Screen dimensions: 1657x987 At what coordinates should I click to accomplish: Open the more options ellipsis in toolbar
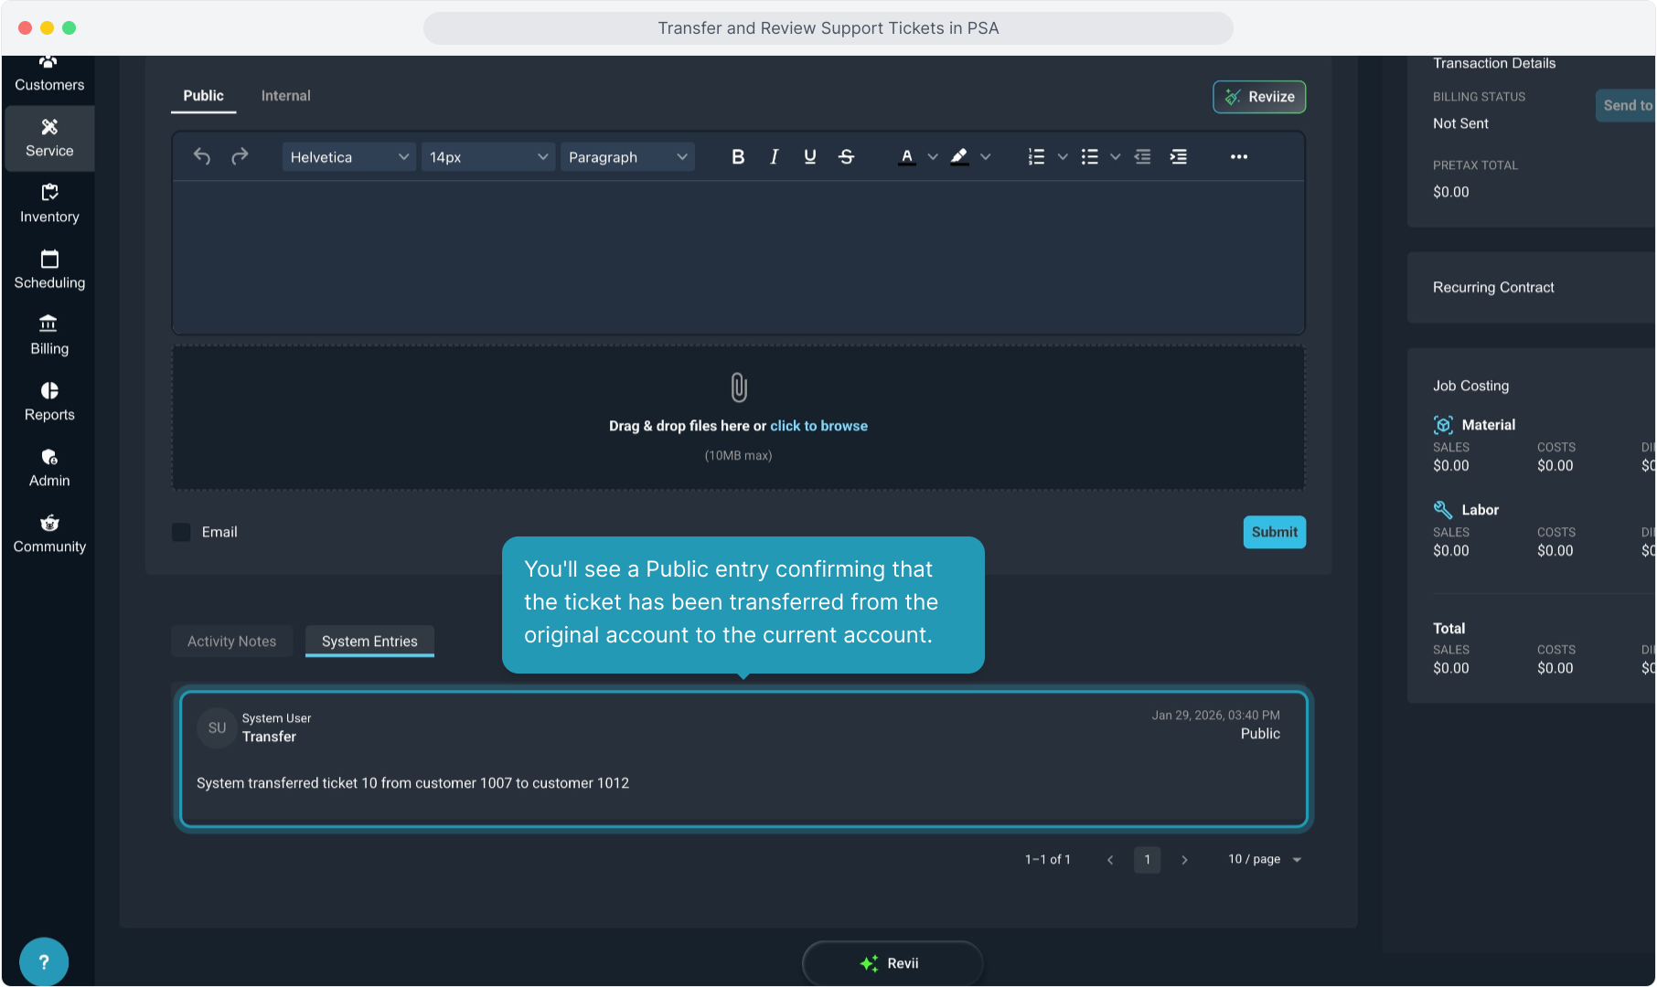(x=1238, y=157)
